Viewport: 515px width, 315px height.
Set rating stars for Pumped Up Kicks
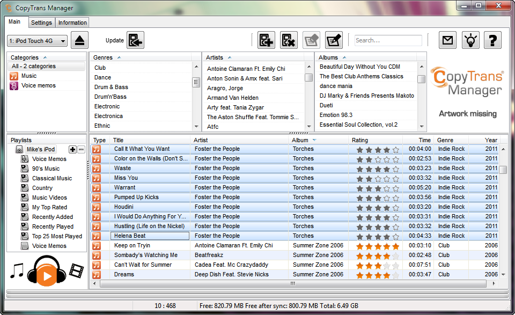pyautogui.click(x=378, y=198)
